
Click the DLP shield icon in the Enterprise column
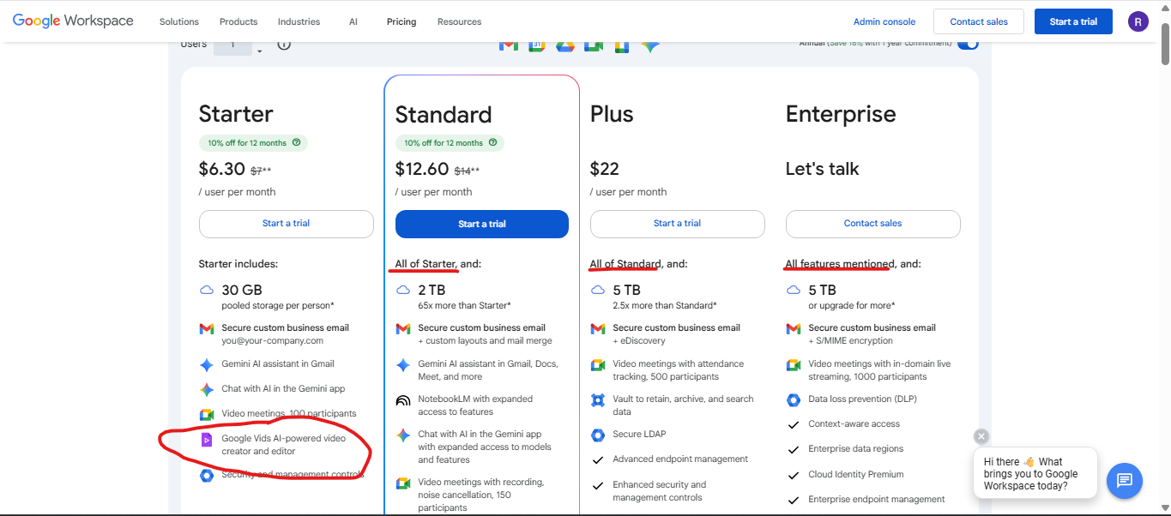tap(794, 399)
